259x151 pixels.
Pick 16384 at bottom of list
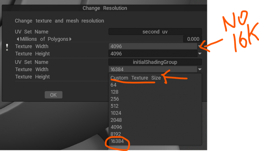click(x=118, y=142)
